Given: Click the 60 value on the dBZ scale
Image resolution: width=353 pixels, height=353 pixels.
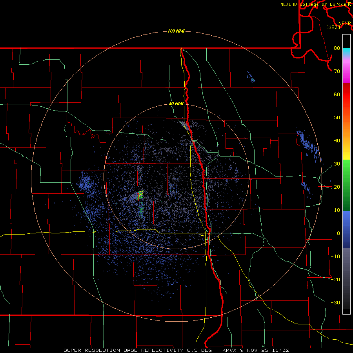Looking at the screenshot, I should pyautogui.click(x=337, y=94).
